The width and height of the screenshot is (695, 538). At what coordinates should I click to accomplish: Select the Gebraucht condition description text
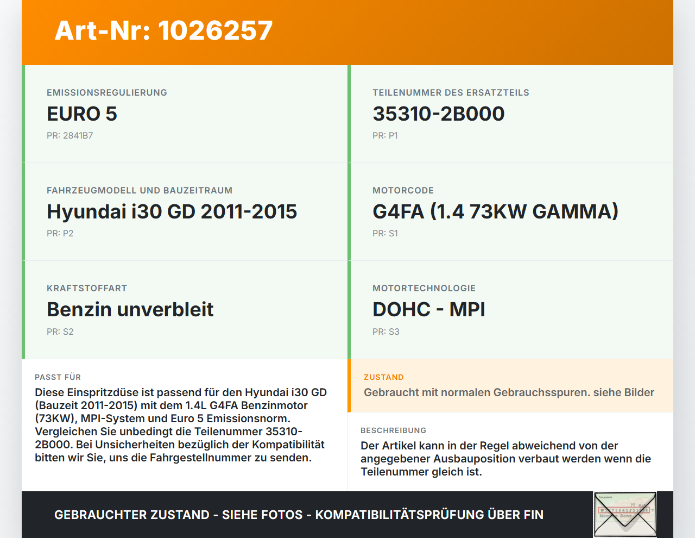coord(509,392)
